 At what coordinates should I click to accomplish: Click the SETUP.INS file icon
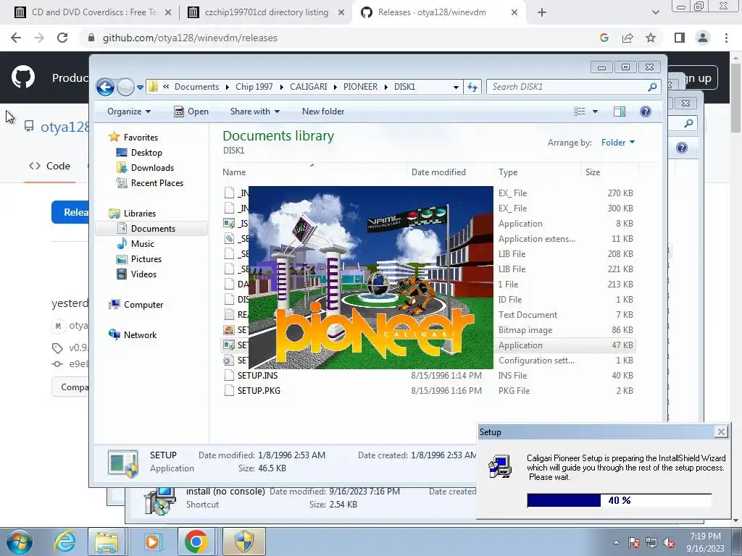[229, 376]
